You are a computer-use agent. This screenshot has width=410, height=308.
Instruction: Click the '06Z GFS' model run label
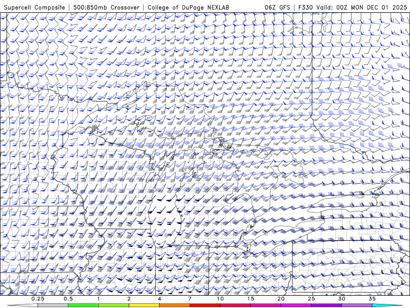click(x=277, y=7)
